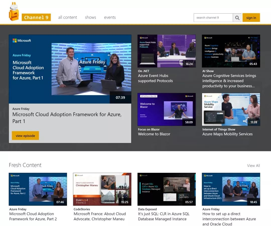Screen dimensions: 271x226
Task: Open the Channel 9 home button
Action: pos(36,17)
